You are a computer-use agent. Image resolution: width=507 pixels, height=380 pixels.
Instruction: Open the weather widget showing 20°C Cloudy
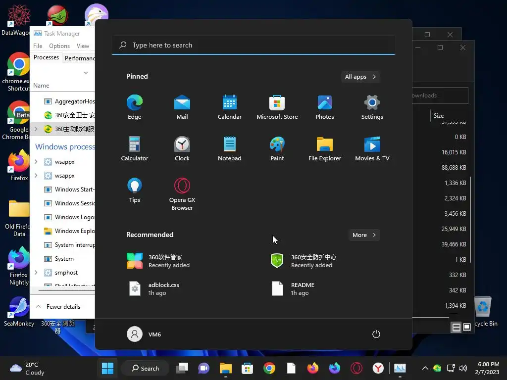(27, 368)
